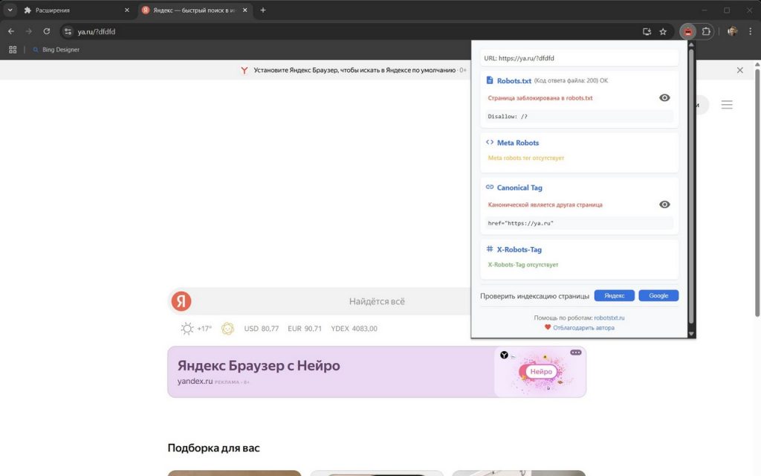Image resolution: width=761 pixels, height=476 pixels.
Task: Reload the current page
Action: click(x=47, y=31)
